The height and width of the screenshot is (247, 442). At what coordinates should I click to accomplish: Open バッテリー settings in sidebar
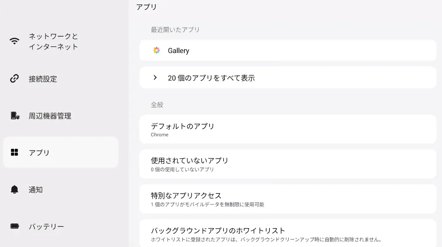point(46,226)
